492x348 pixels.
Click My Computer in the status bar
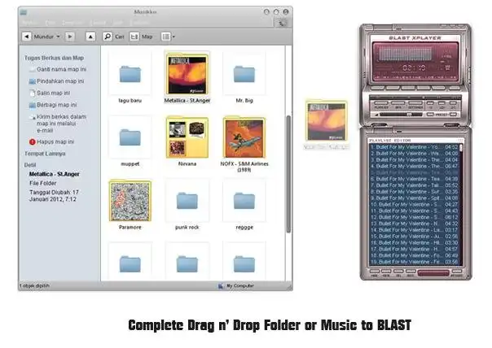236,285
